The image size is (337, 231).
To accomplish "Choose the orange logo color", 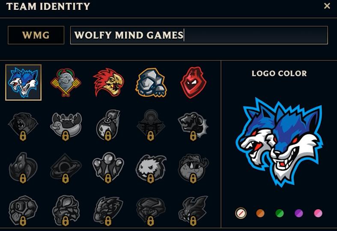I will (x=260, y=213).
